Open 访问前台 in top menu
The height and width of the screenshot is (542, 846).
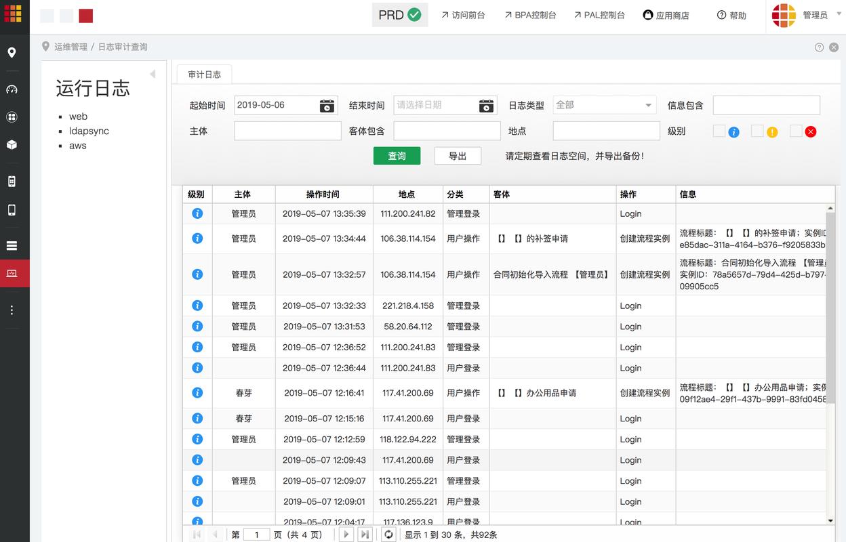[x=463, y=15]
